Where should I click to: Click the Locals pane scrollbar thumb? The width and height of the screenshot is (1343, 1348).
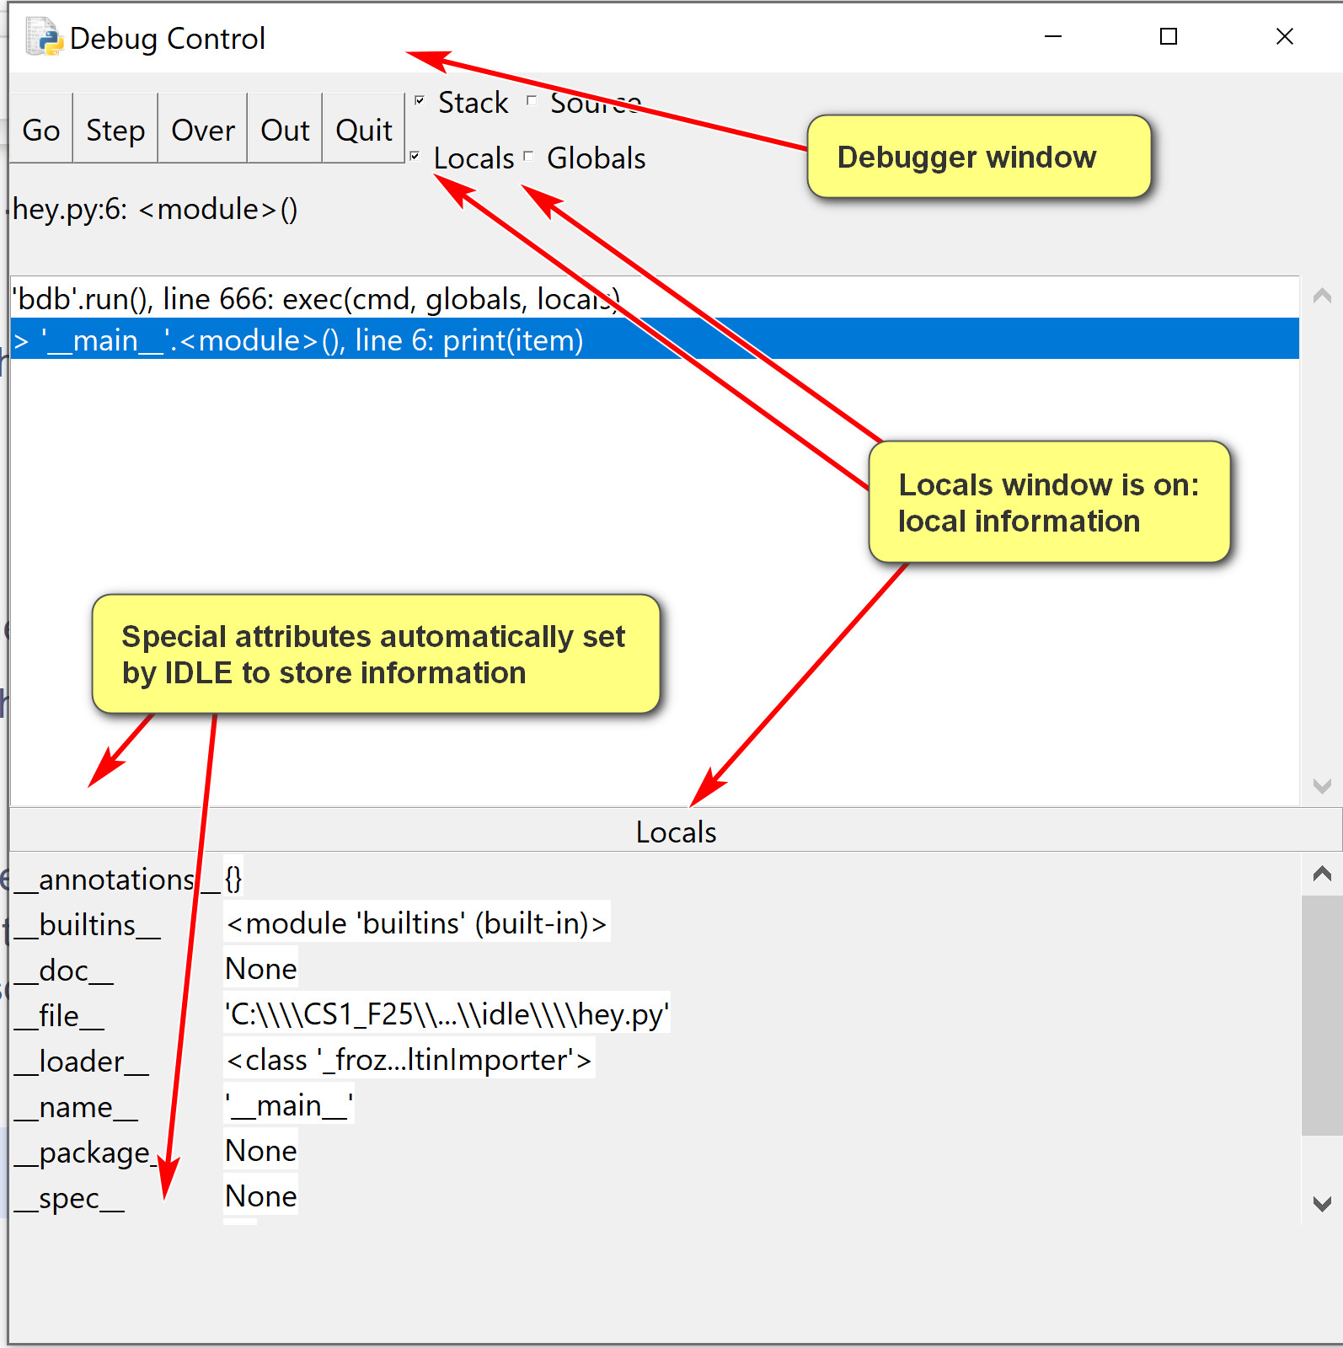[x=1322, y=1015]
